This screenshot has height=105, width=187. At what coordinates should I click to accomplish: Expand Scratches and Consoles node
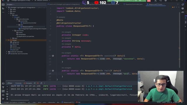point(7,54)
